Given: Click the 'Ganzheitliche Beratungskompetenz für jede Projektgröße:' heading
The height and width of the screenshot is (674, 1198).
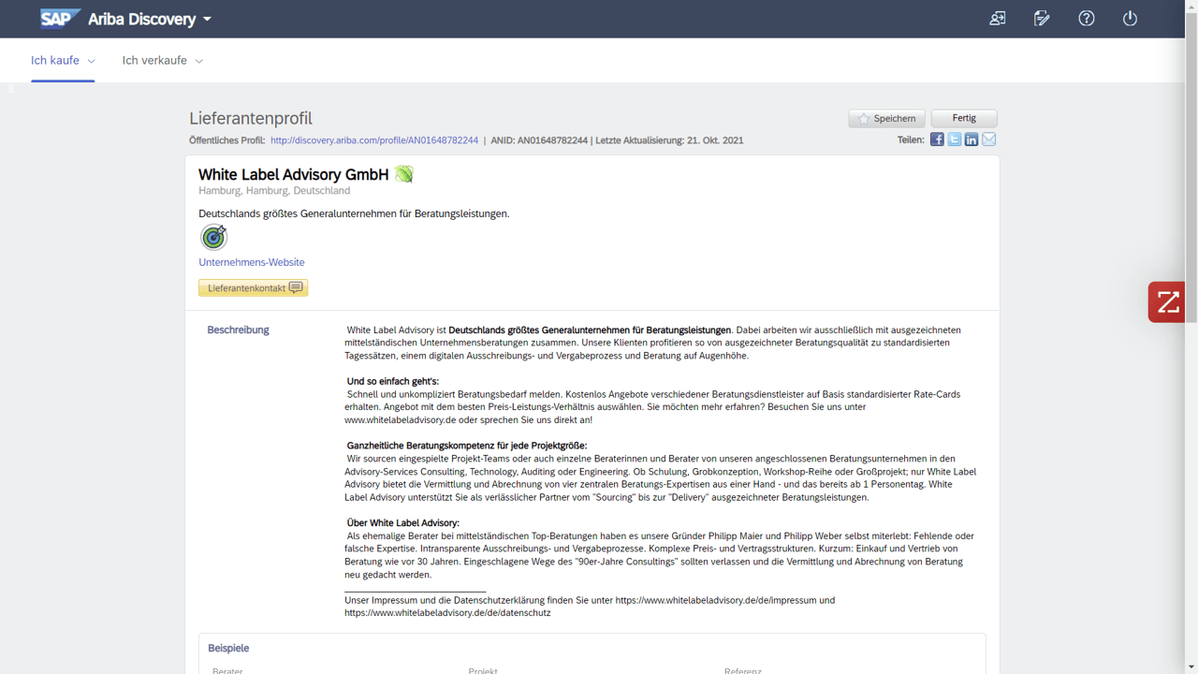Looking at the screenshot, I should (467, 446).
